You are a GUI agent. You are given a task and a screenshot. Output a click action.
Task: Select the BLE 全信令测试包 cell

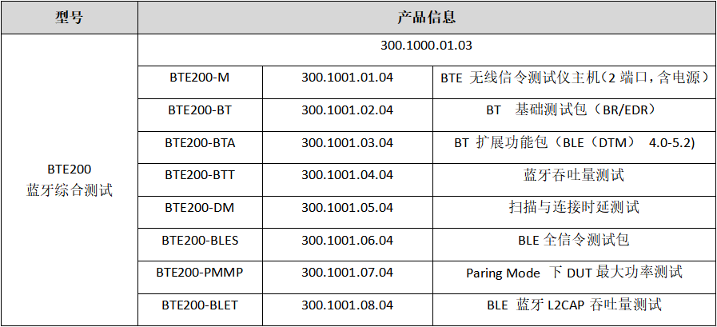tap(574, 240)
